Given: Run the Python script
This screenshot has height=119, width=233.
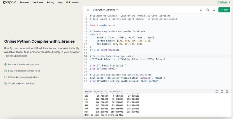Looking at the screenshot, I should 224,10.
